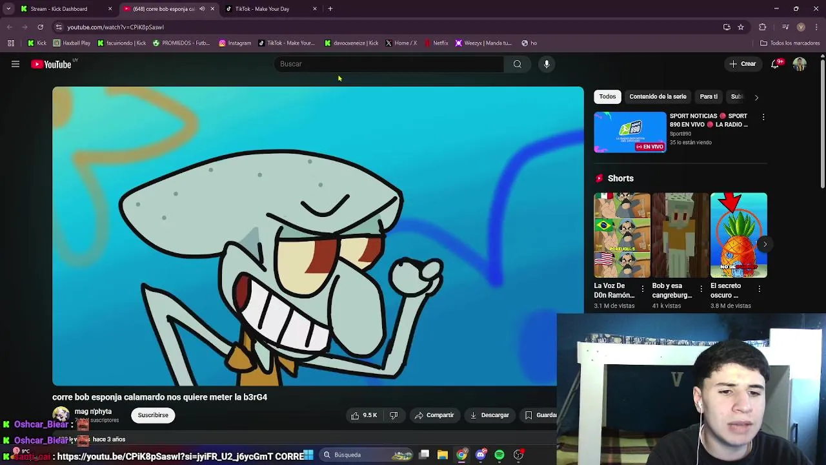Dislike the video with the thumbs down

[394, 415]
